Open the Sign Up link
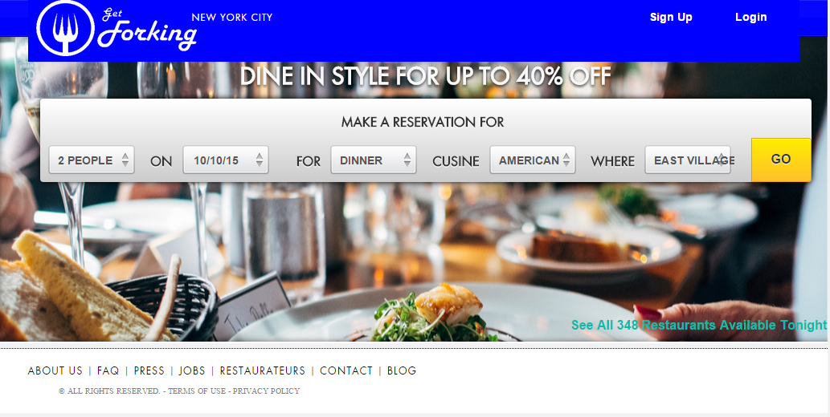 point(671,17)
